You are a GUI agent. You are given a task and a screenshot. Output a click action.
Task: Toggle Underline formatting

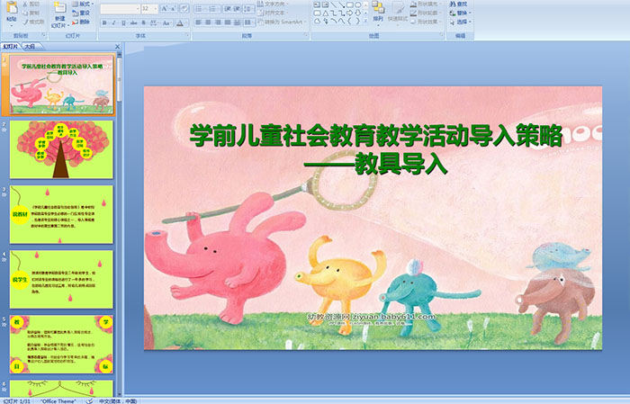click(123, 22)
